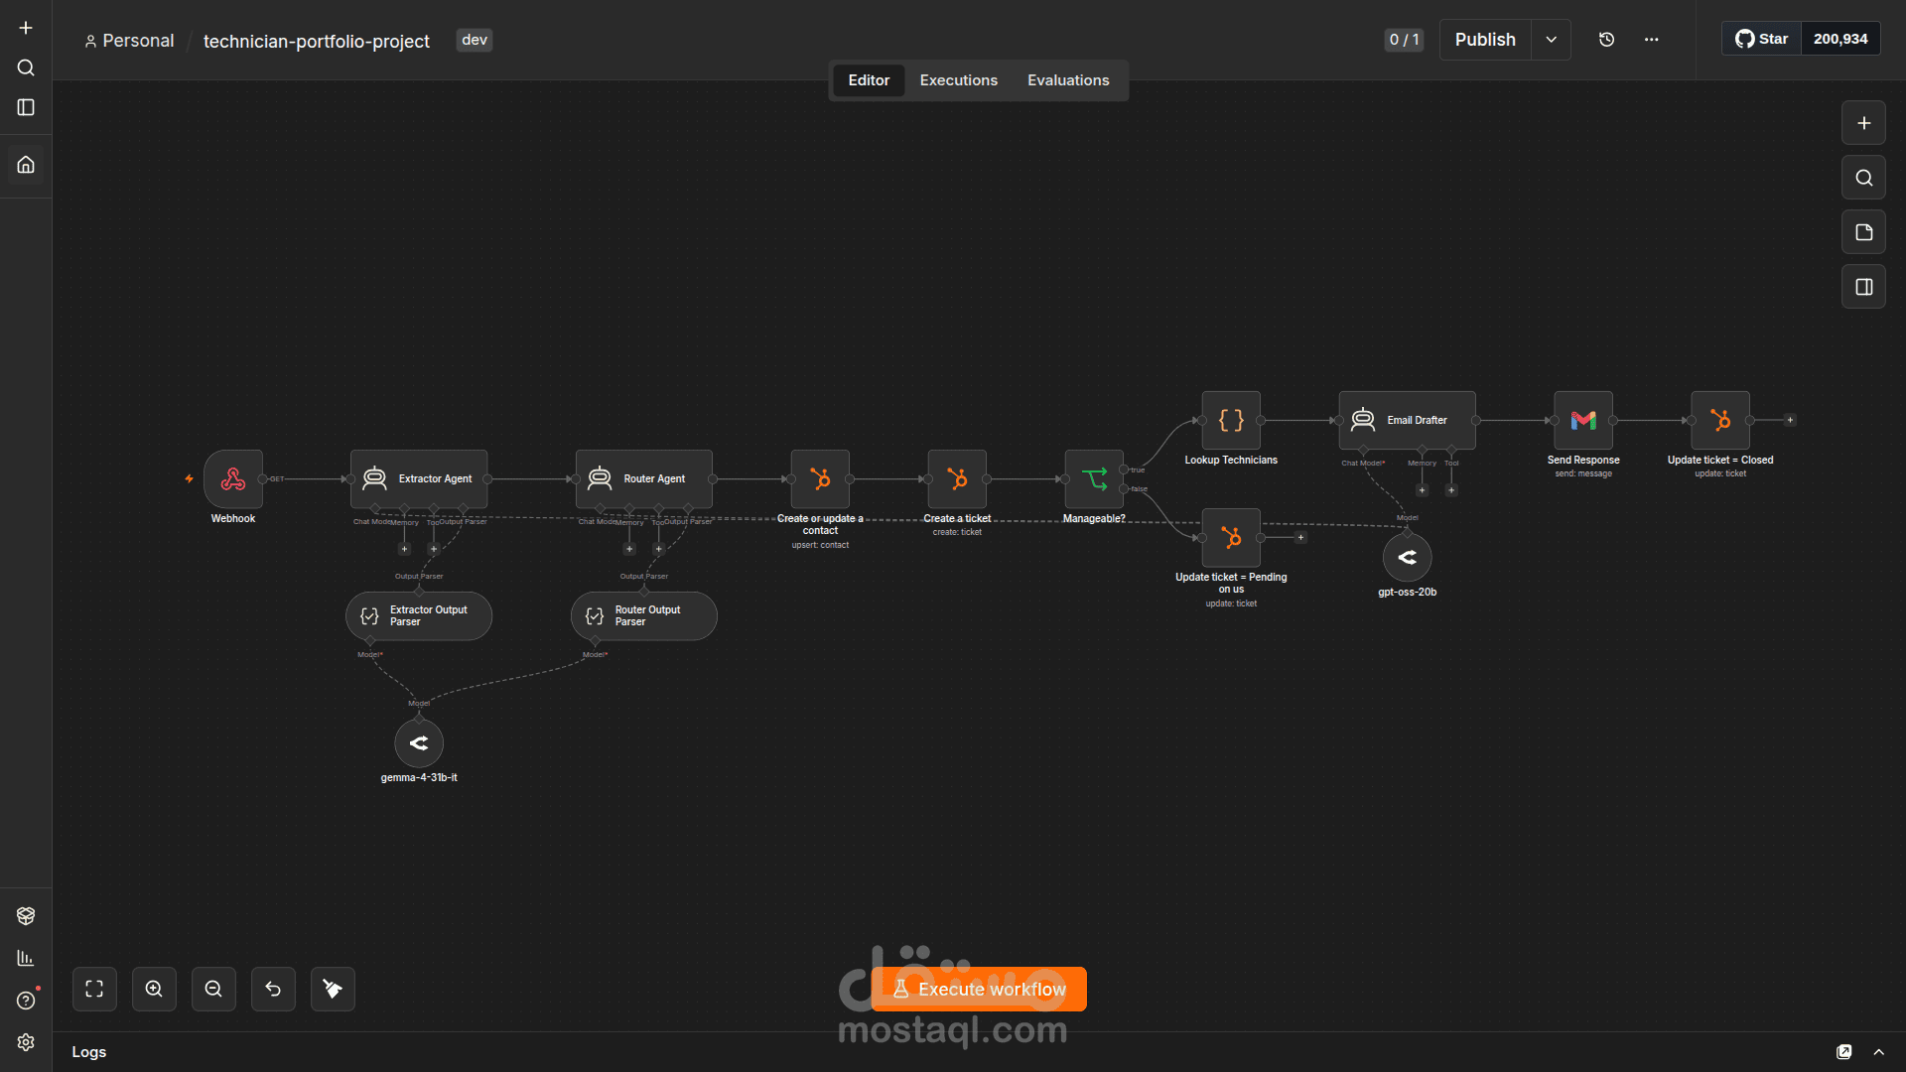Zoom in on the canvas
1906x1072 pixels.
tap(154, 990)
